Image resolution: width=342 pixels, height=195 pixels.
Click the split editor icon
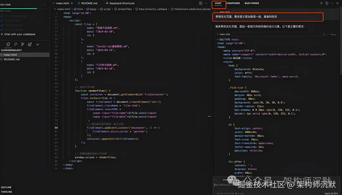(201, 3)
